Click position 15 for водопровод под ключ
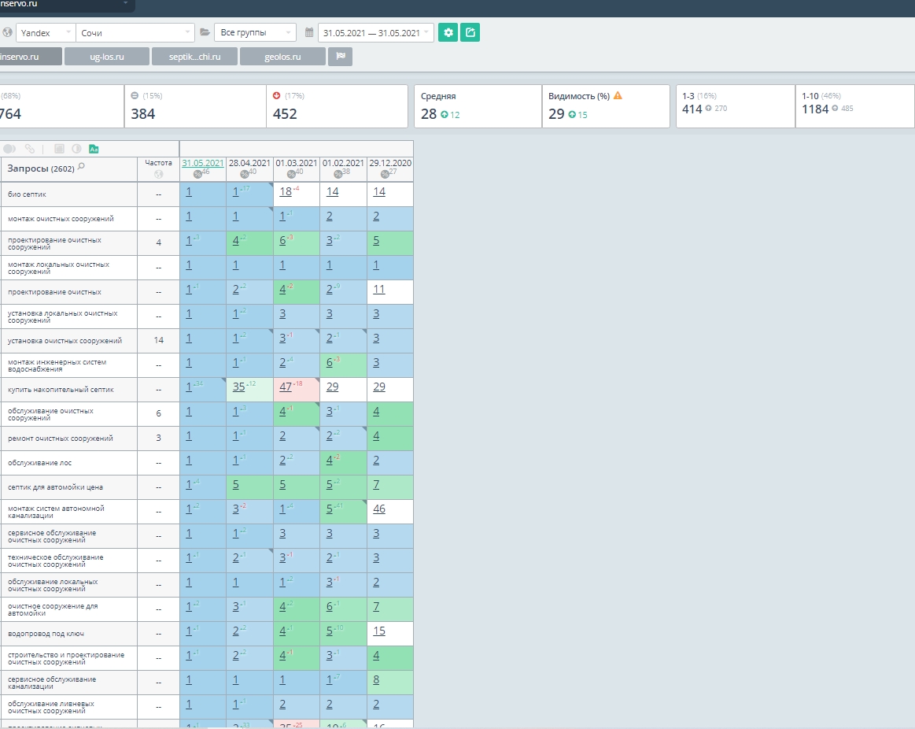Viewport: 915px width, 729px height. pos(379,631)
